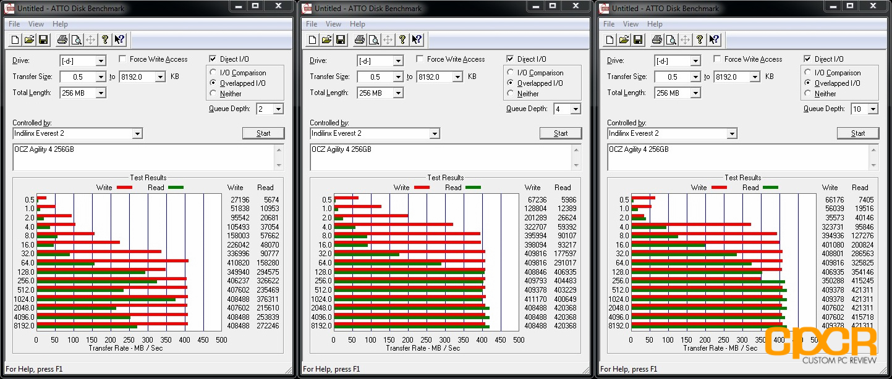
Task: Click New file icon in queue depth 4 window
Action: tap(313, 40)
